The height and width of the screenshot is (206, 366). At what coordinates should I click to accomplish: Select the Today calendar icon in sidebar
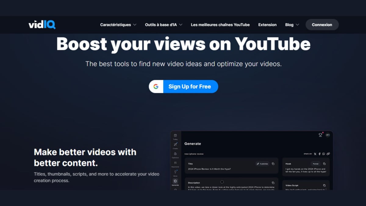coord(175,136)
